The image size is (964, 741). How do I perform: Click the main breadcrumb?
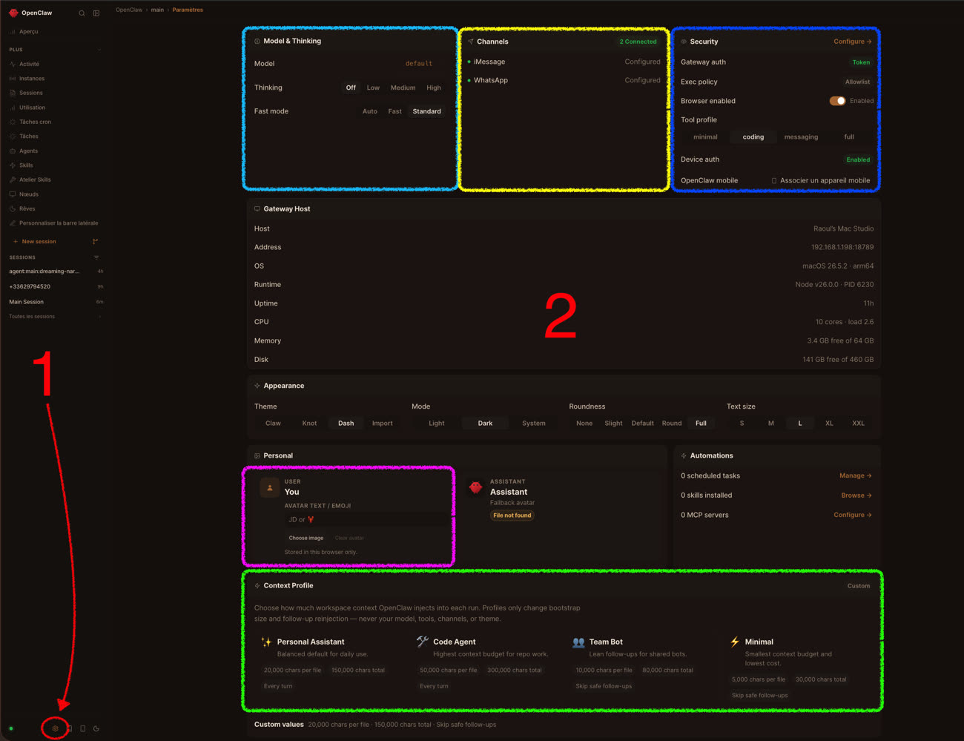pos(157,10)
